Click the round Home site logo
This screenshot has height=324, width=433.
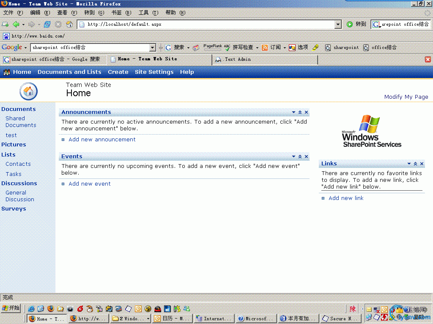click(x=28, y=91)
